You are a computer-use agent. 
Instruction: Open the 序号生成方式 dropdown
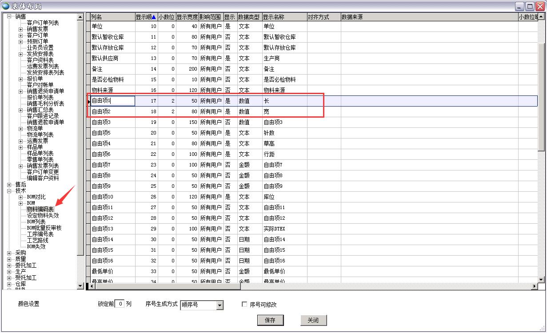click(220, 305)
